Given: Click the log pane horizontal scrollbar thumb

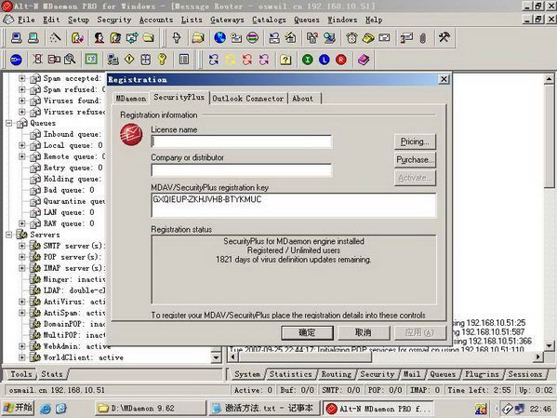Looking at the screenshot, I should coord(304,357).
